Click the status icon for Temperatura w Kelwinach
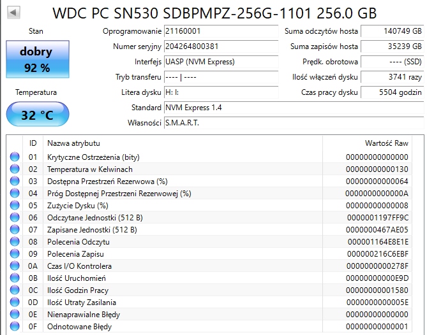 click(15, 169)
